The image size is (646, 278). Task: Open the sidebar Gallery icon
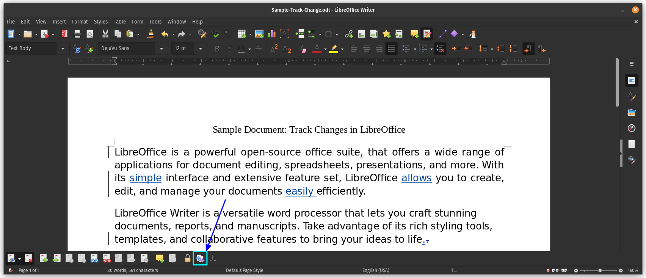click(631, 112)
